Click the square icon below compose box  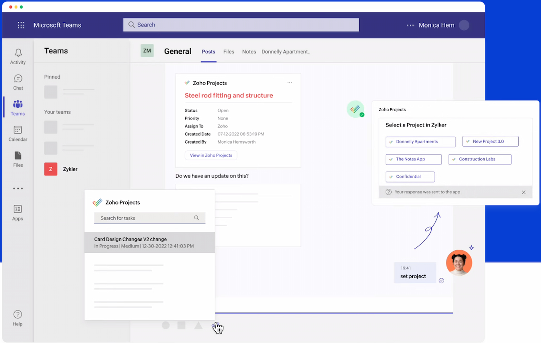coord(181,325)
